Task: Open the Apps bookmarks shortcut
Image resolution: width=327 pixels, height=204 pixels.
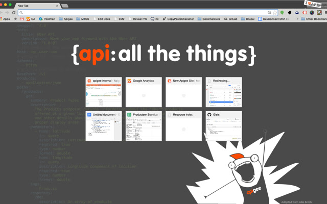Action: point(5,19)
